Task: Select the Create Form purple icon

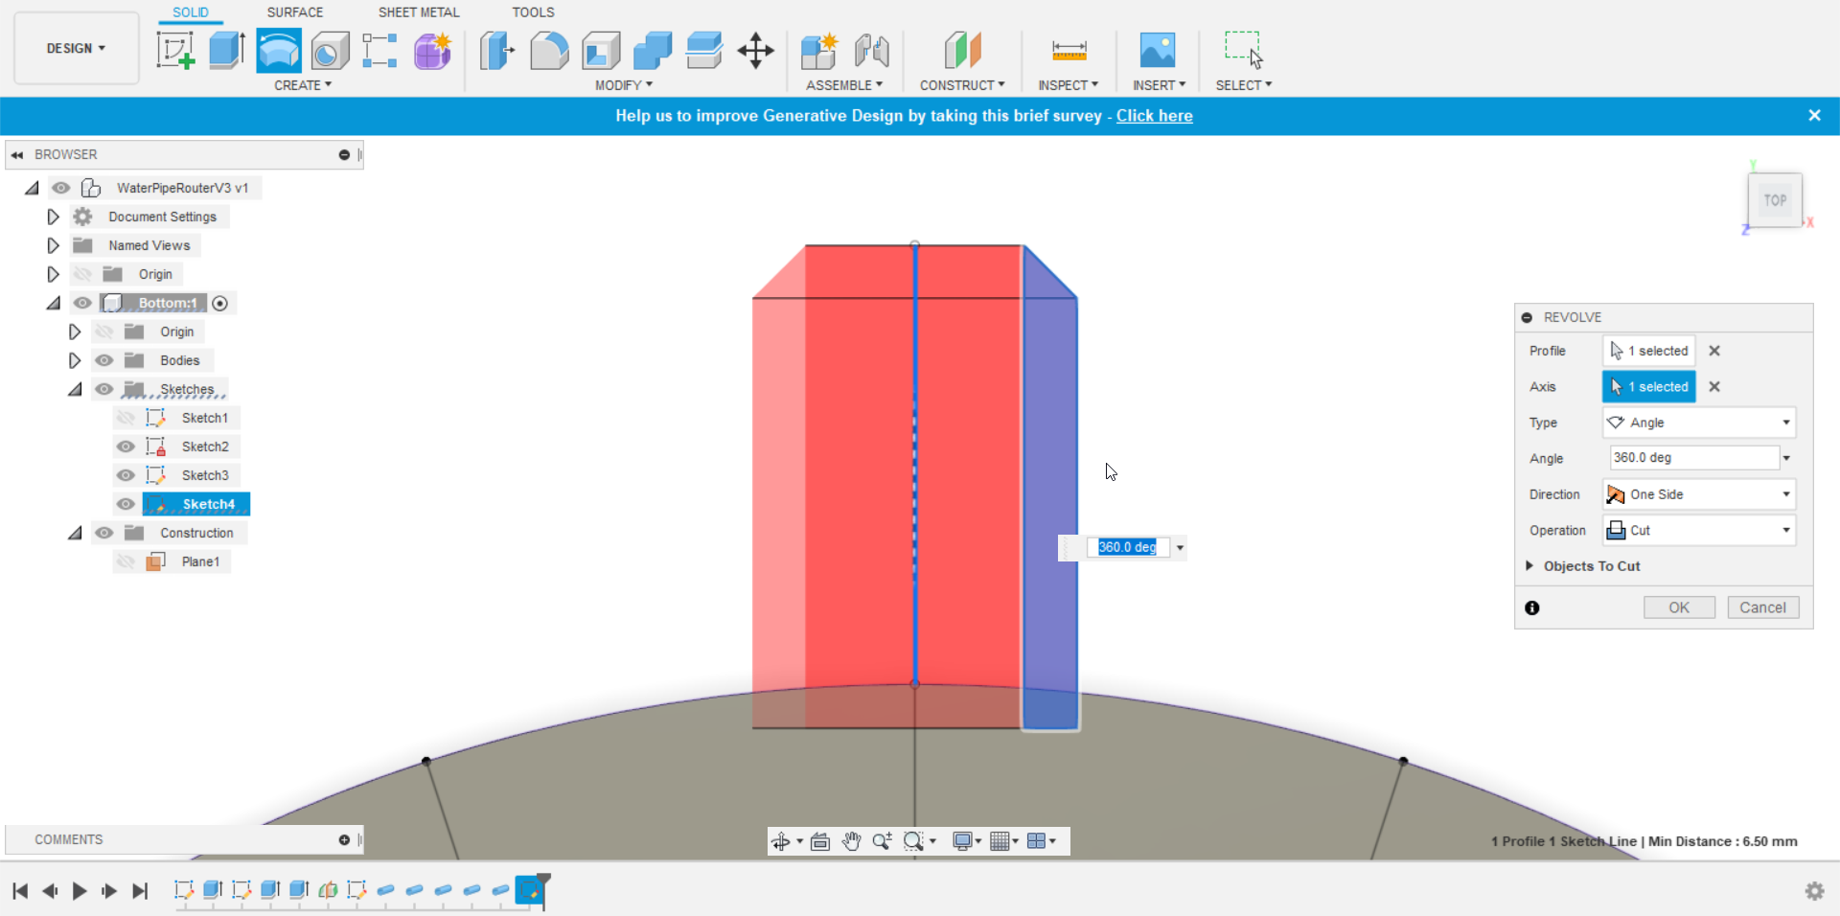Action: (x=432, y=51)
